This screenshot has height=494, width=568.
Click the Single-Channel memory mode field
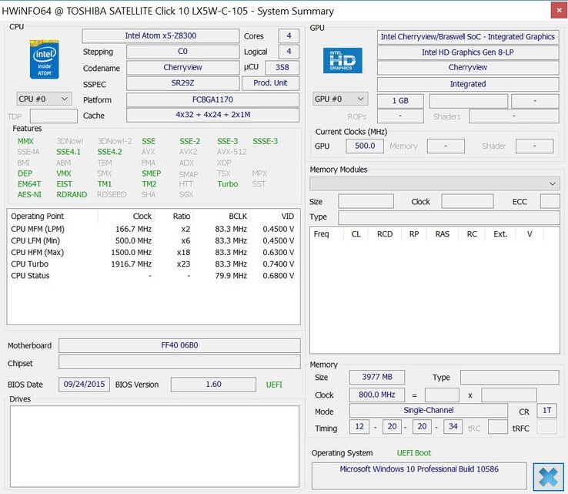(428, 412)
